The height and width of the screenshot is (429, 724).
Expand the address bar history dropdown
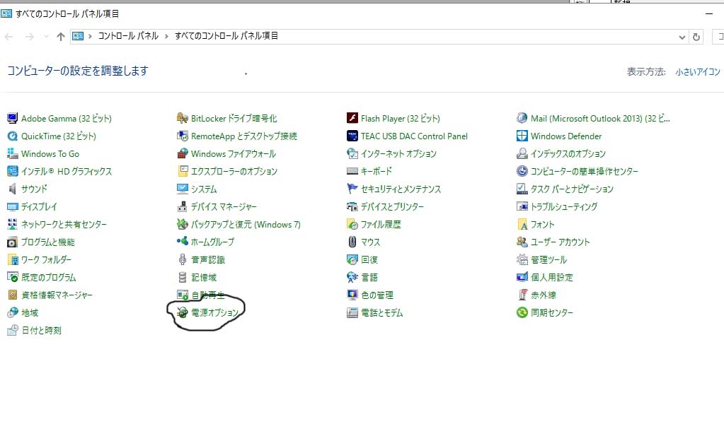(x=682, y=37)
